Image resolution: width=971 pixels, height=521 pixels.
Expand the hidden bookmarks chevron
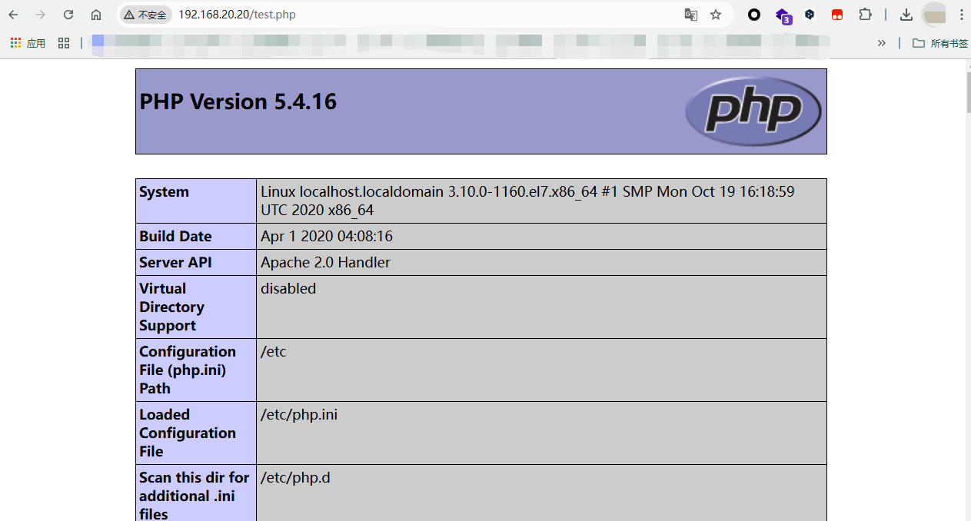(881, 43)
